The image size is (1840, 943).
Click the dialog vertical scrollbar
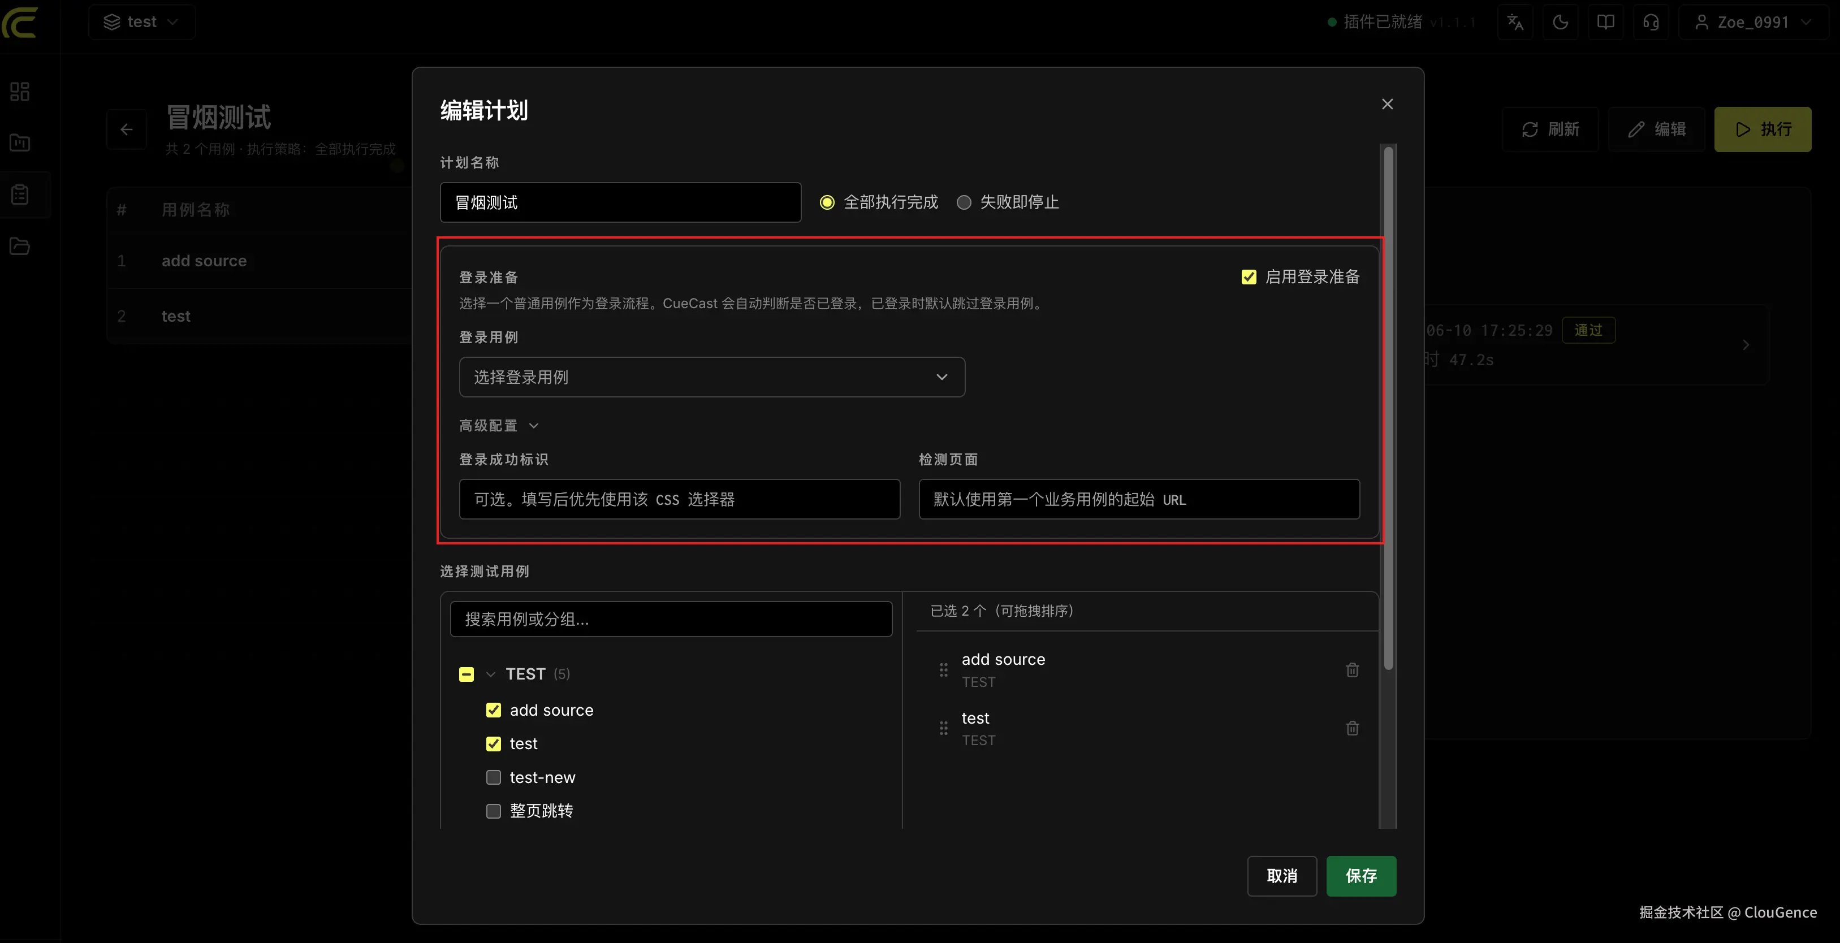pos(1388,407)
